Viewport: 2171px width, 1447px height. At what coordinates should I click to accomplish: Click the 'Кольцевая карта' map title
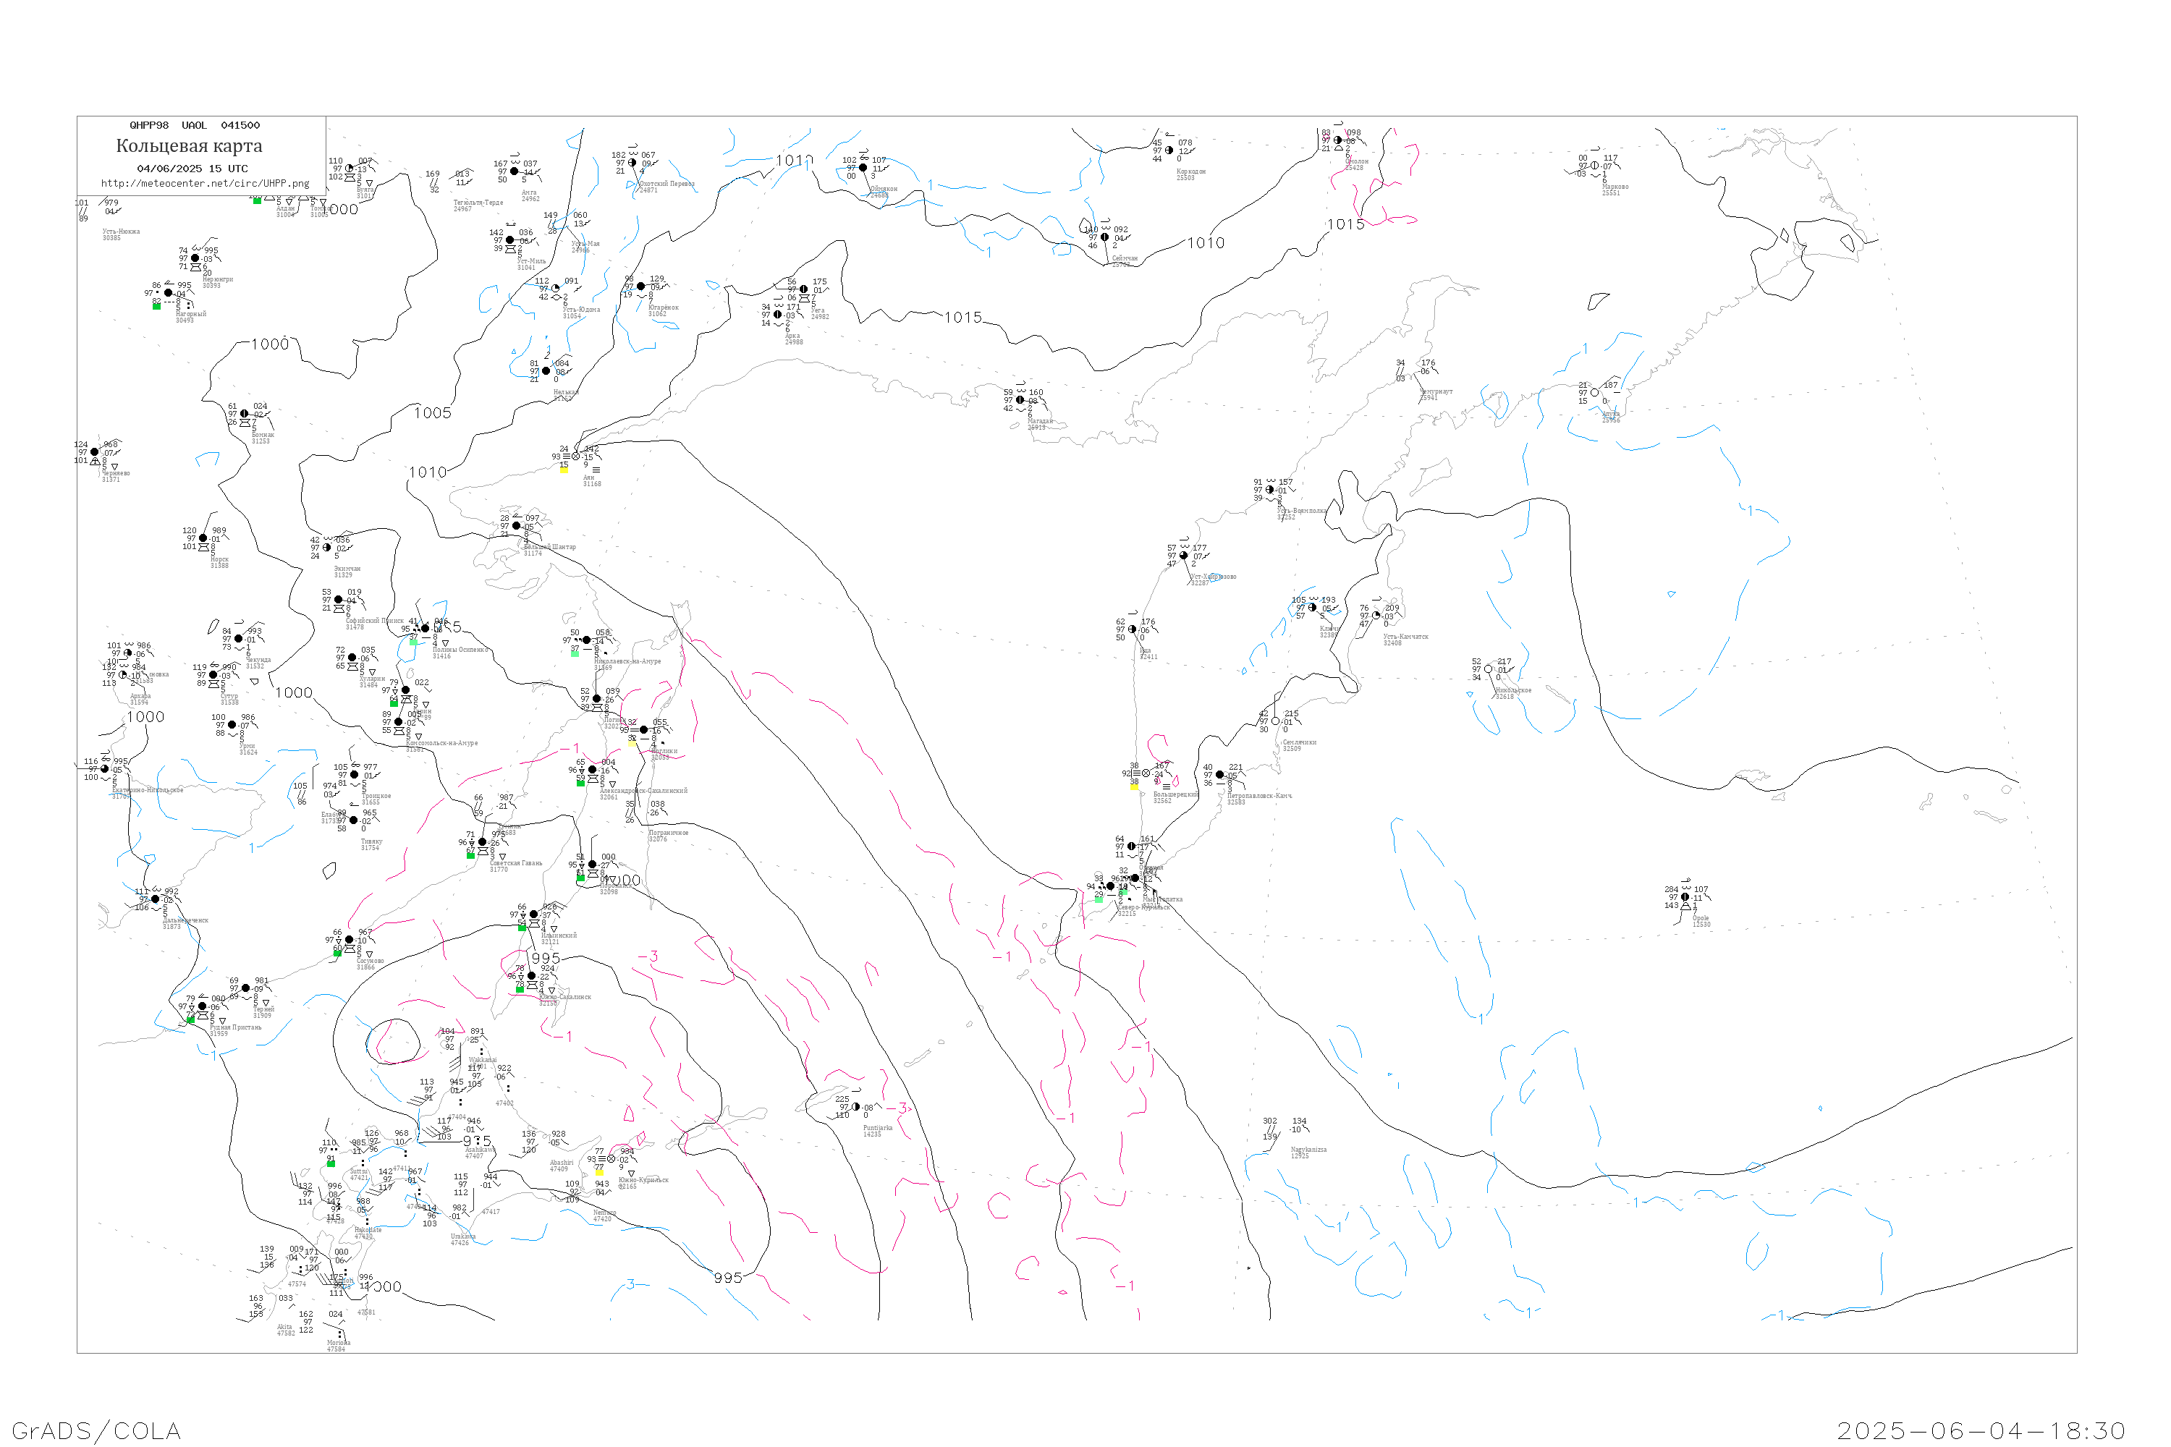point(189,146)
